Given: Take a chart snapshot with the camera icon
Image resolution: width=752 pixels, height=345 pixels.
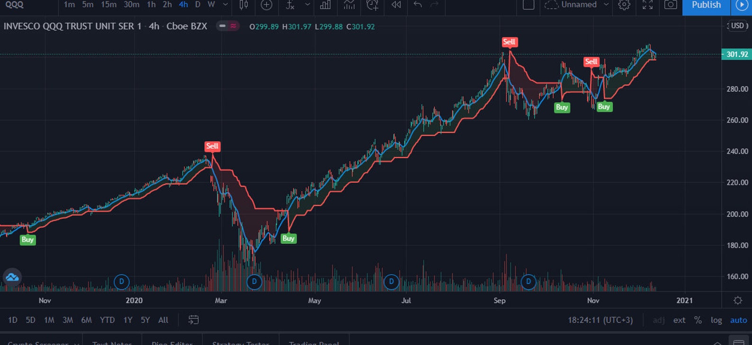Looking at the screenshot, I should pyautogui.click(x=671, y=5).
